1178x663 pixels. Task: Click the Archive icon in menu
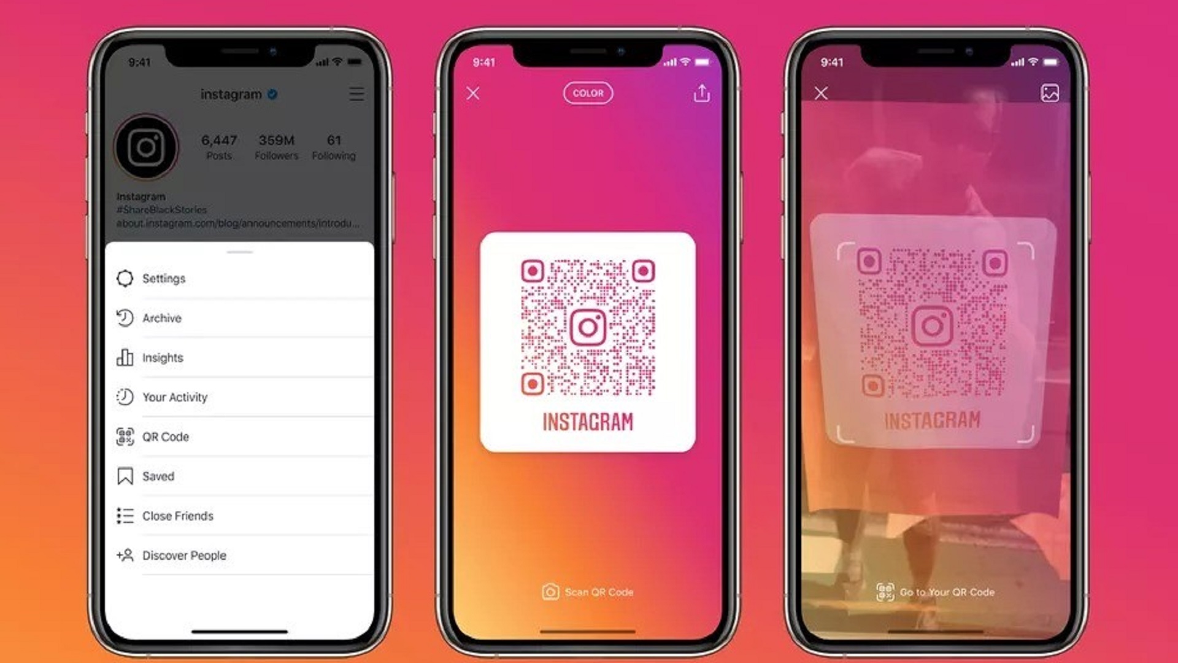pyautogui.click(x=125, y=317)
